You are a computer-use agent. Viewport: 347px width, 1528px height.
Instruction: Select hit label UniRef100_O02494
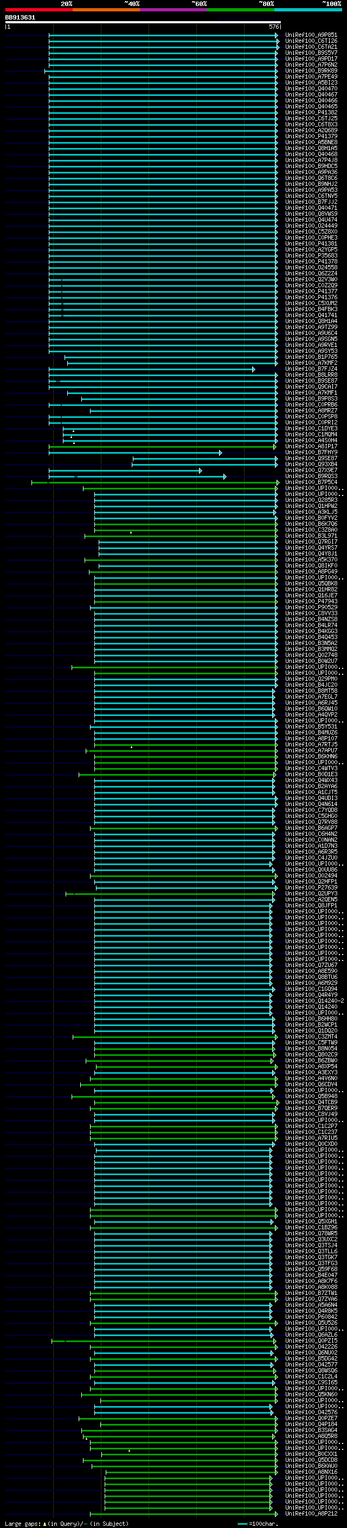[x=311, y=875]
